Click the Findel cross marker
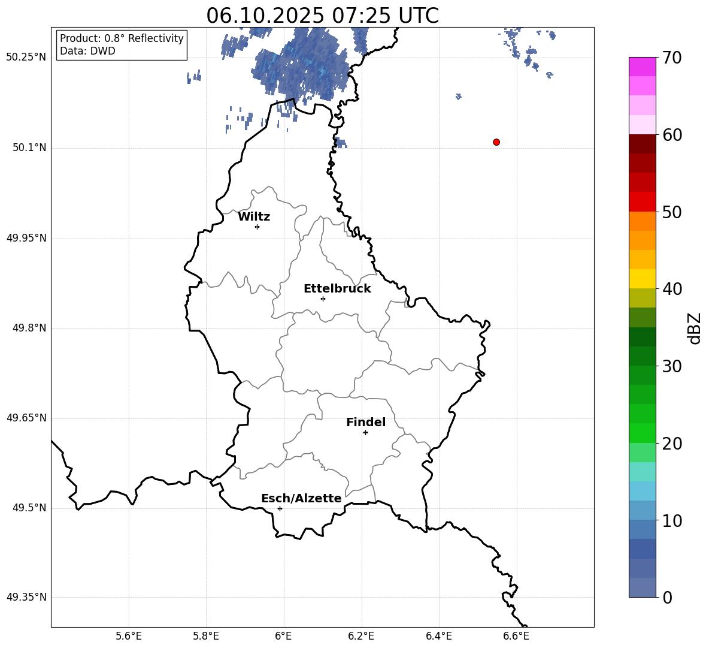 [365, 433]
